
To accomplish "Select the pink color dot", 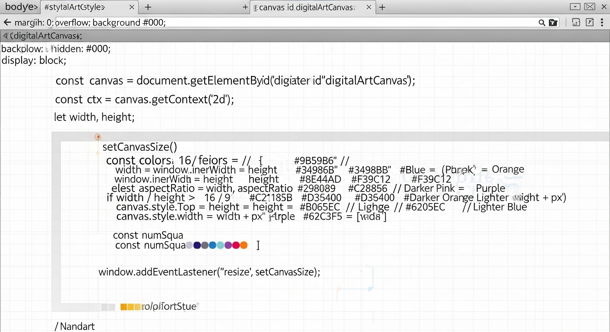I will pos(236,246).
